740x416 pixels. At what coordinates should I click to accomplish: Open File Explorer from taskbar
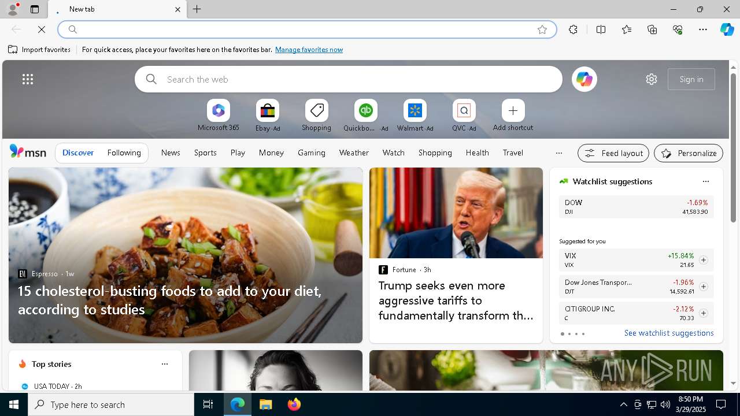coord(265,404)
